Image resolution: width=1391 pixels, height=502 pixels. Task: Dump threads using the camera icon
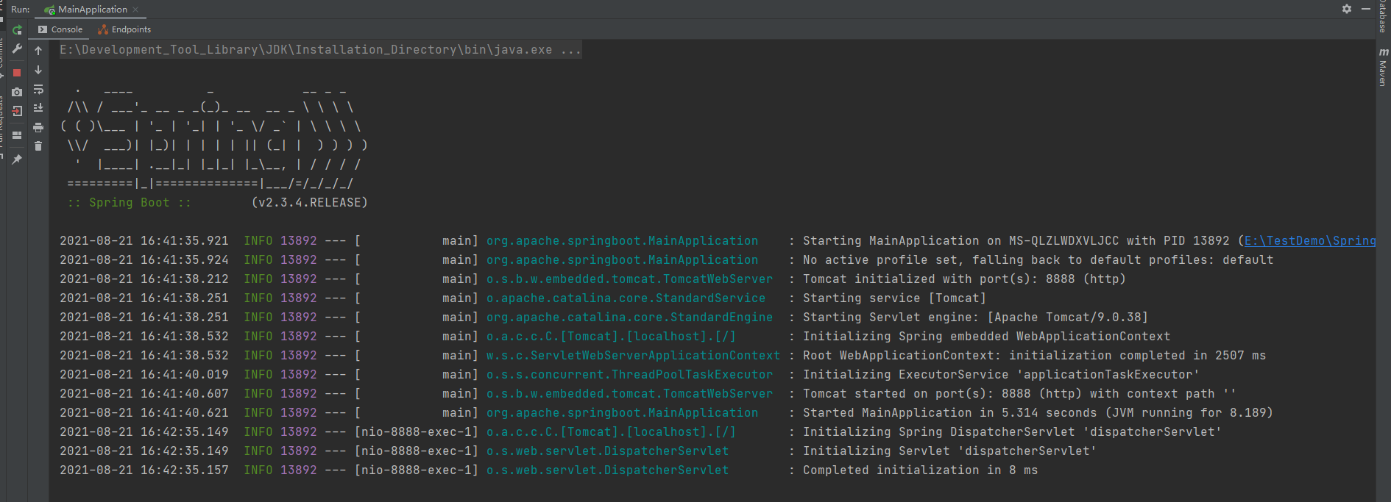point(17,92)
